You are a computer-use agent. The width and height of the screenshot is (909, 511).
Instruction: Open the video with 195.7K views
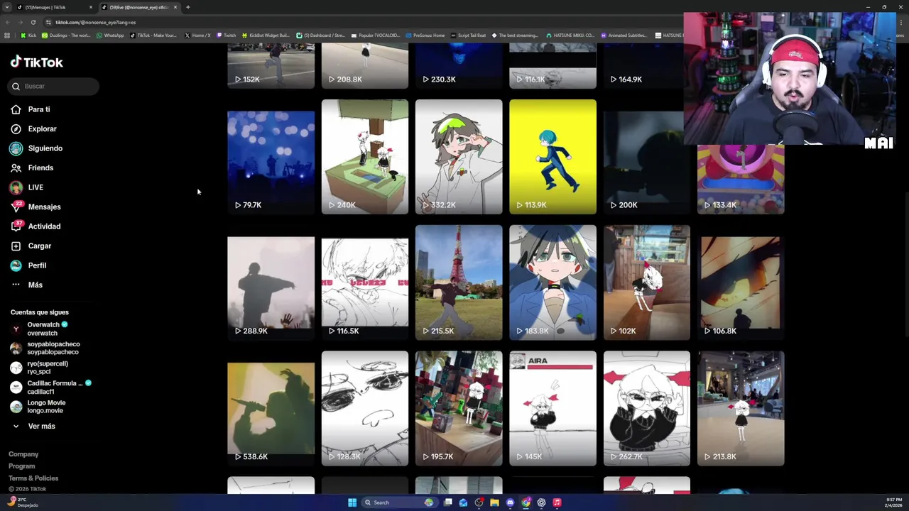459,408
